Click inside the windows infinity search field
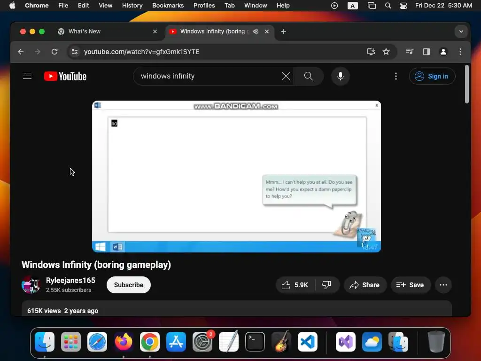Image resolution: width=481 pixels, height=361 pixels. [209, 76]
